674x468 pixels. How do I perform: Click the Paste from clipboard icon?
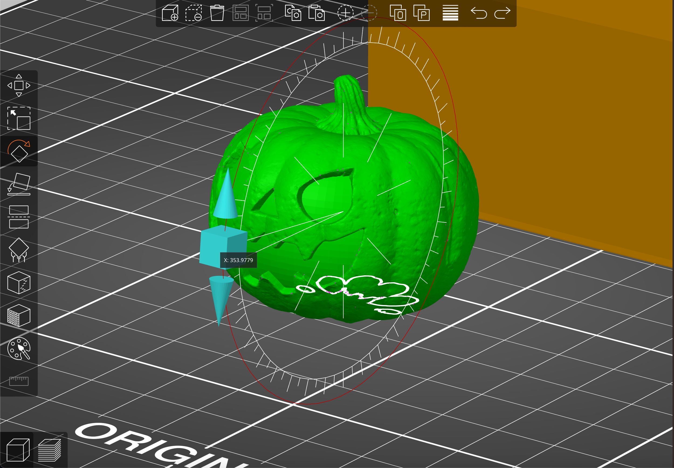pos(316,13)
